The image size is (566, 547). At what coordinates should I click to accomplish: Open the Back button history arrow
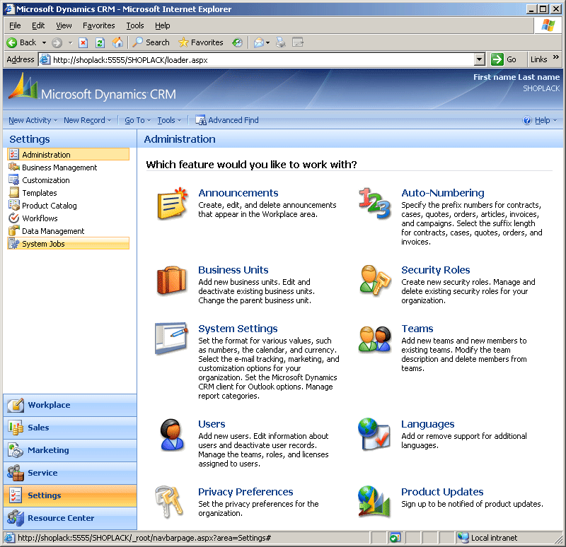point(44,42)
